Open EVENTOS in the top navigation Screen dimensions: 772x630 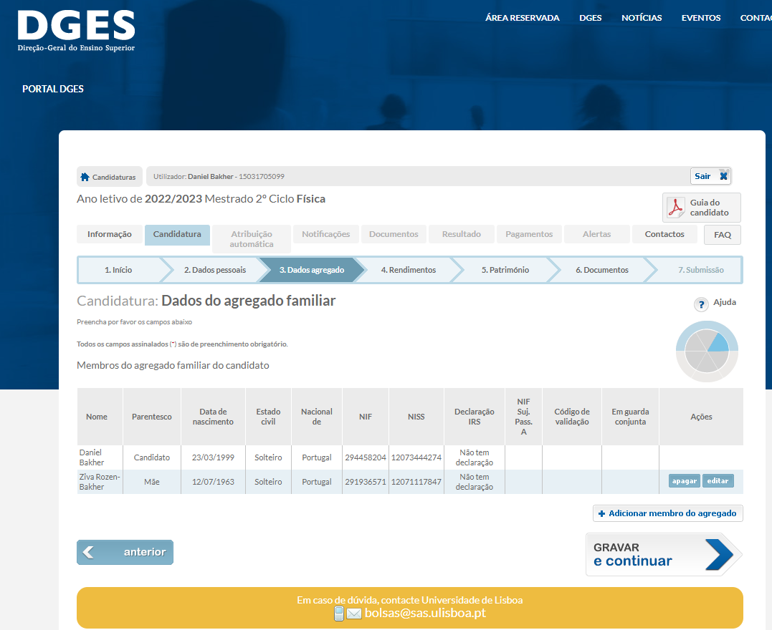701,18
